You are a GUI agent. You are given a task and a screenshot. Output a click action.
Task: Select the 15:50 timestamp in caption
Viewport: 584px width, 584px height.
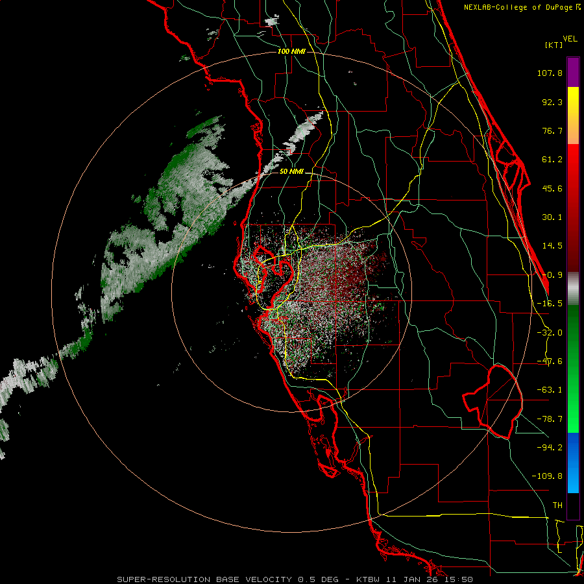[459, 579]
